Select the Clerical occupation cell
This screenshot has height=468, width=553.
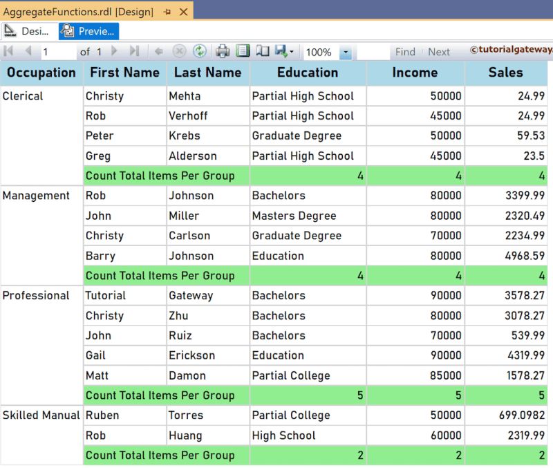(41, 135)
